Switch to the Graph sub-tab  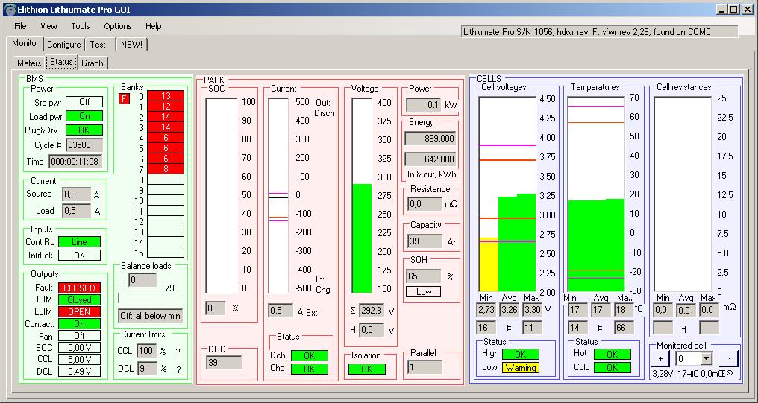92,63
